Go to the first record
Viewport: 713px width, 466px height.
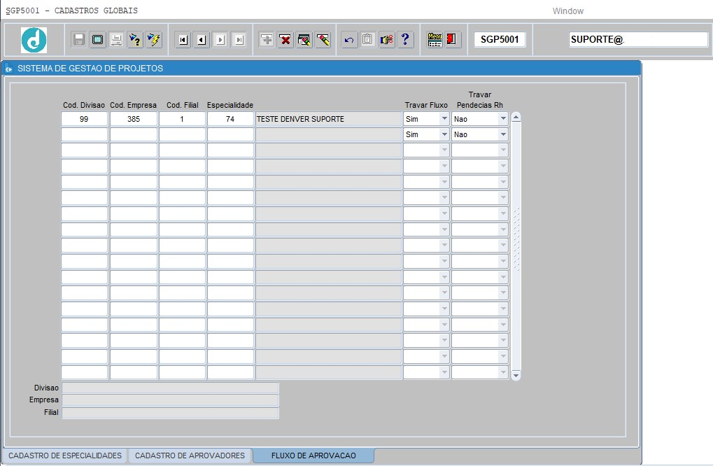(x=183, y=40)
